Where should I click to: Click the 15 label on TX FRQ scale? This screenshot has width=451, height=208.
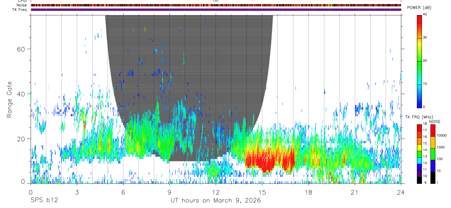425,143
